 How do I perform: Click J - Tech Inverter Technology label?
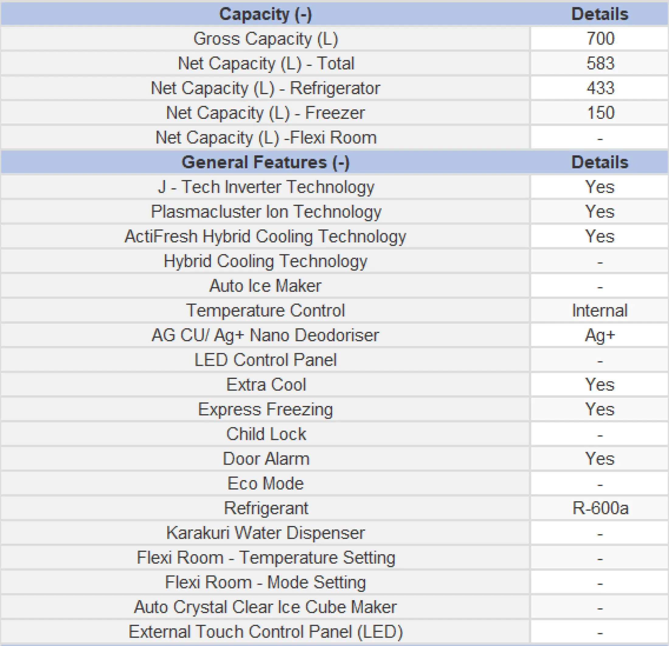[x=266, y=187]
